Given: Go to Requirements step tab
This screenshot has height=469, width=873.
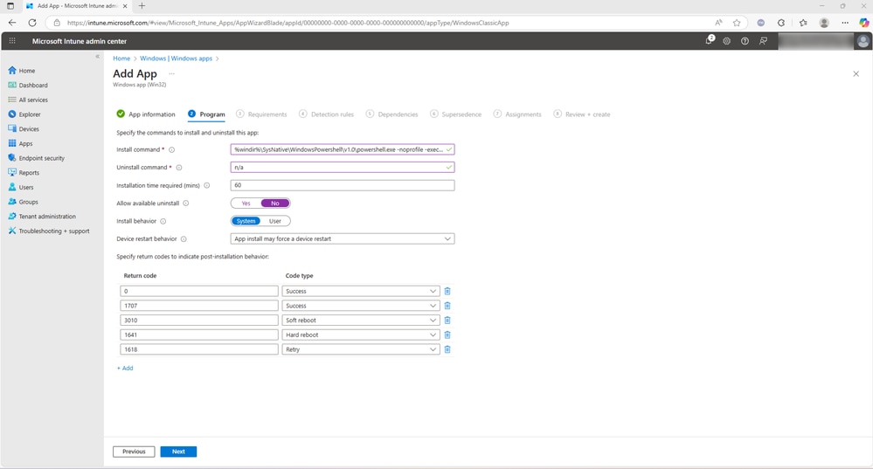Looking at the screenshot, I should (x=261, y=114).
